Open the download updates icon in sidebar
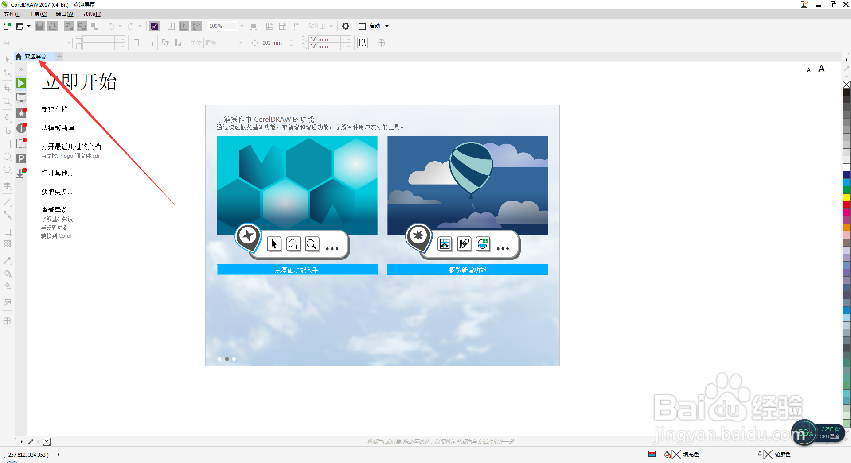This screenshot has height=463, width=851. (x=21, y=174)
